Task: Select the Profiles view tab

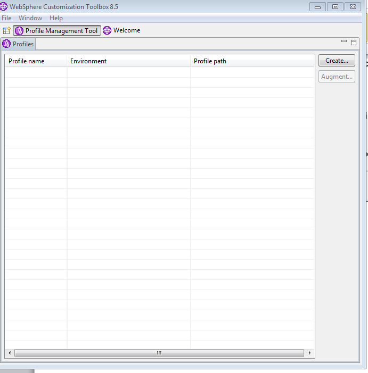Action: 18,44
